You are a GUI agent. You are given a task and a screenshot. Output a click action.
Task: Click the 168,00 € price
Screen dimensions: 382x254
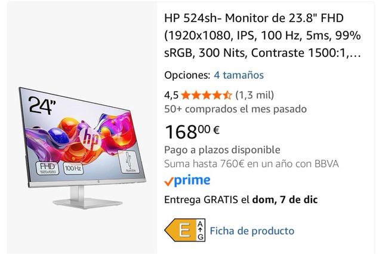[x=192, y=131]
